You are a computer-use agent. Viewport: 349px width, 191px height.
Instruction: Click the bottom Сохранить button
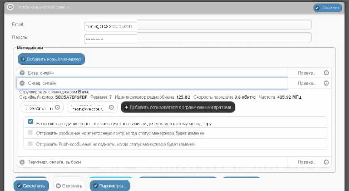31,186
